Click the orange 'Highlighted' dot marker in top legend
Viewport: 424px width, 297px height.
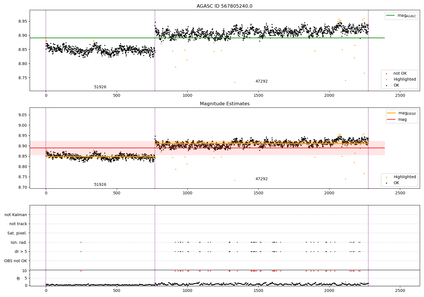pyautogui.click(x=386, y=79)
